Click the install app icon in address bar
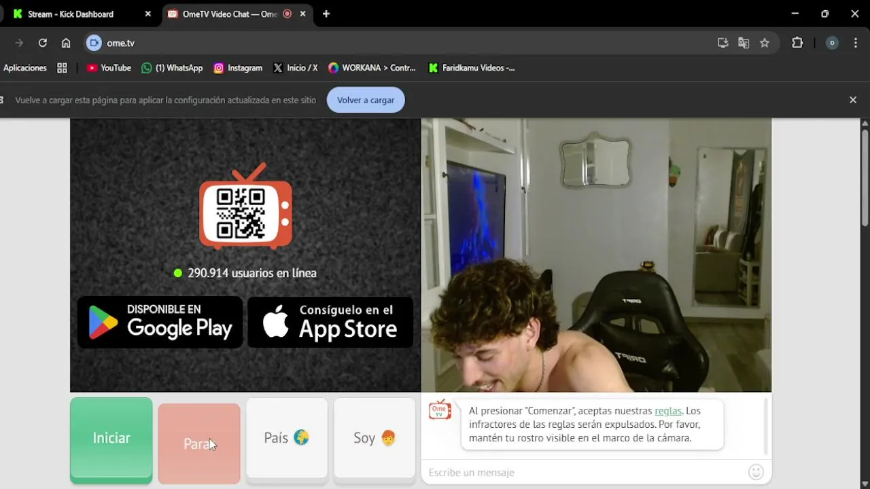Image resolution: width=870 pixels, height=489 pixels. (x=723, y=43)
